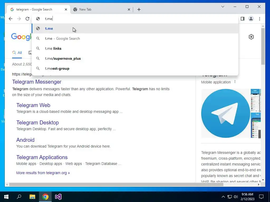Select the telegram - Google Search tab
Screen dimensions: 270x202
[38, 9]
